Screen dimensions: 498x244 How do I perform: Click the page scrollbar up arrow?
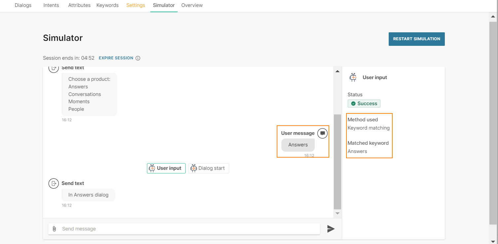(x=493, y=16)
